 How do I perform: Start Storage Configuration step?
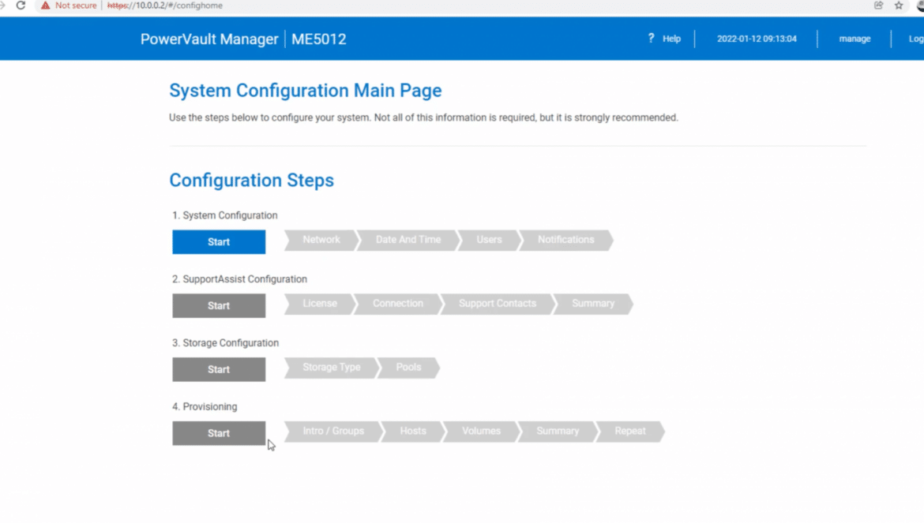click(219, 369)
